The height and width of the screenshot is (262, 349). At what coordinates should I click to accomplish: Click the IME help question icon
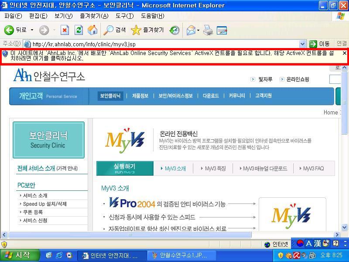(335, 243)
